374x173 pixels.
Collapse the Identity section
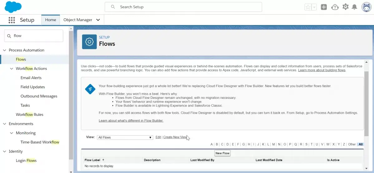tap(5, 151)
